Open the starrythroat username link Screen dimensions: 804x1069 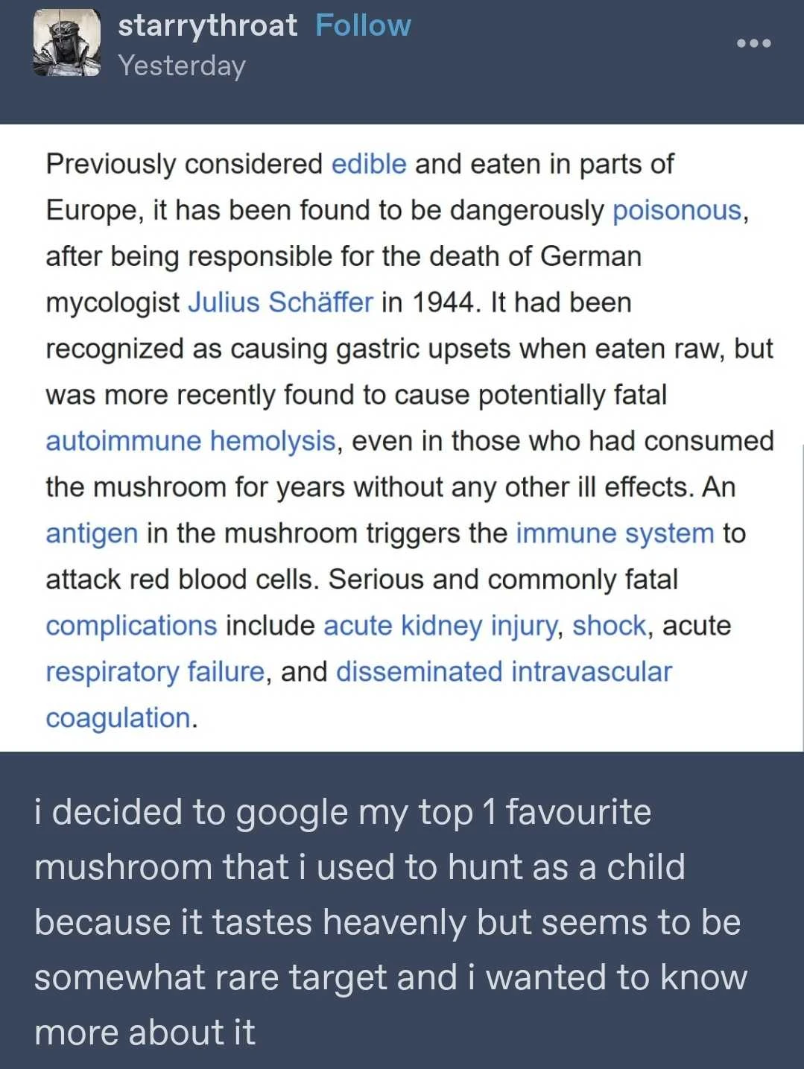(x=207, y=25)
